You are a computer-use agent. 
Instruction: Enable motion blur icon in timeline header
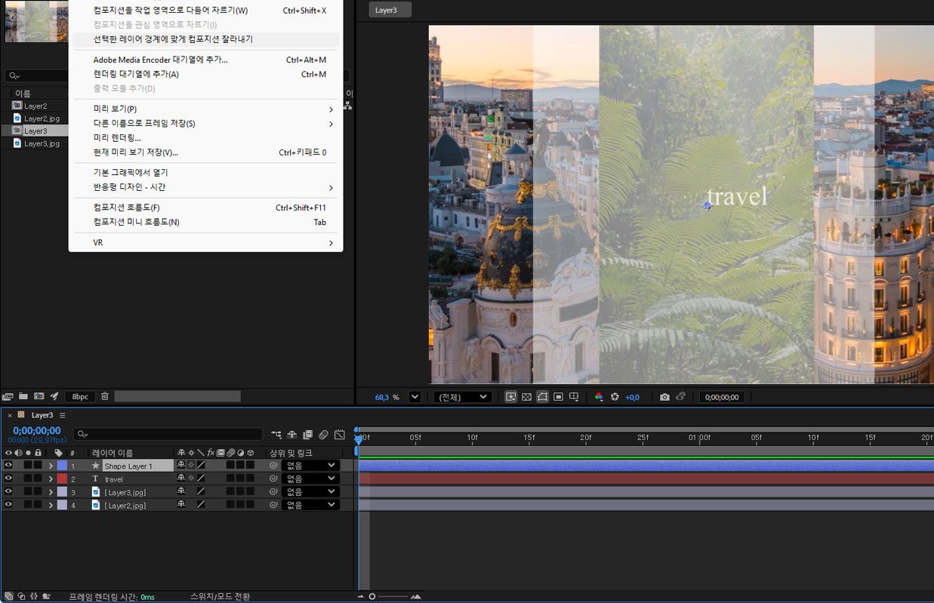tap(323, 435)
